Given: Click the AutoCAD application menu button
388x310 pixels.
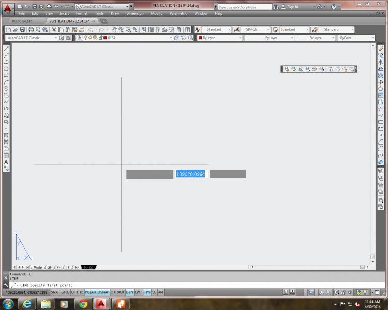Looking at the screenshot, I should pyautogui.click(x=8, y=9).
